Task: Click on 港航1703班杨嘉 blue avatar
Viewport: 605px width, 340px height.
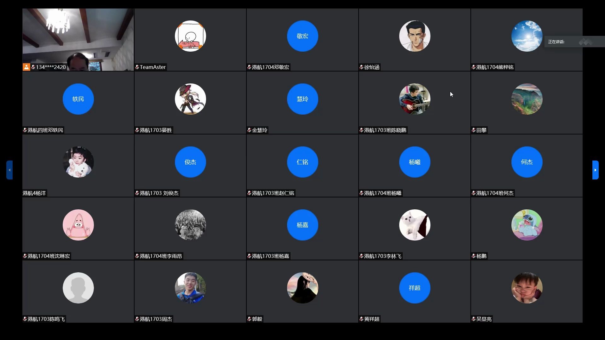Action: (x=302, y=224)
